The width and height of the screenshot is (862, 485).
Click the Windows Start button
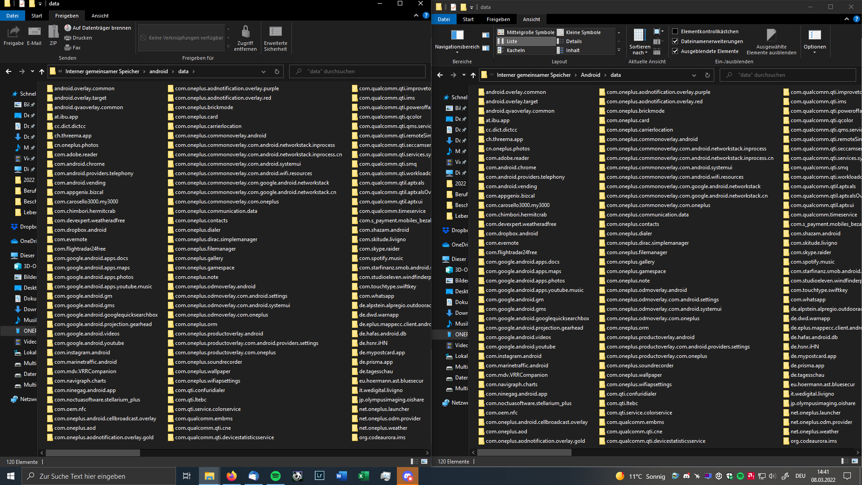point(11,476)
